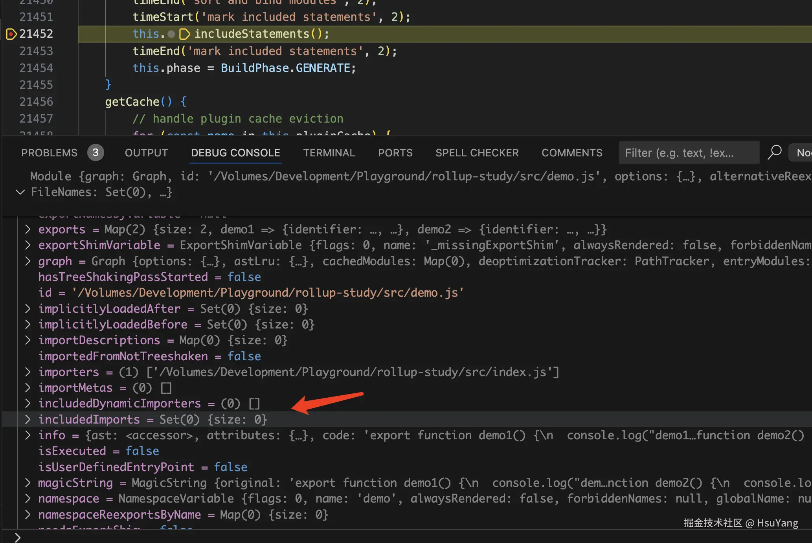The image size is (812, 543).
Task: Expand the includedDynamicImporters entry
Action: 28,404
